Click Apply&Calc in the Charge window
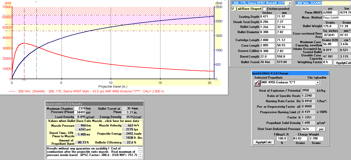Screen dimensions: 351x160 pos(263,142)
